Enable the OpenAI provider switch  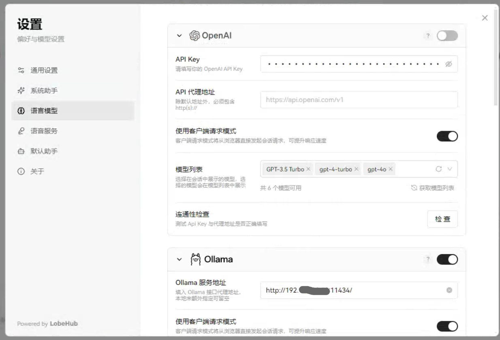coord(447,36)
